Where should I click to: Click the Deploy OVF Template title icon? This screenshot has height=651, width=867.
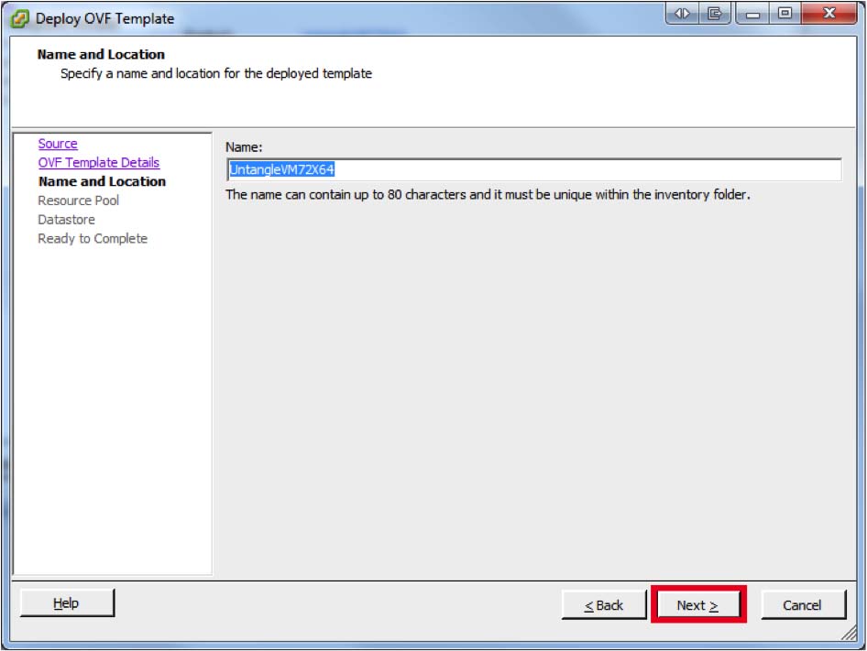pos(20,18)
